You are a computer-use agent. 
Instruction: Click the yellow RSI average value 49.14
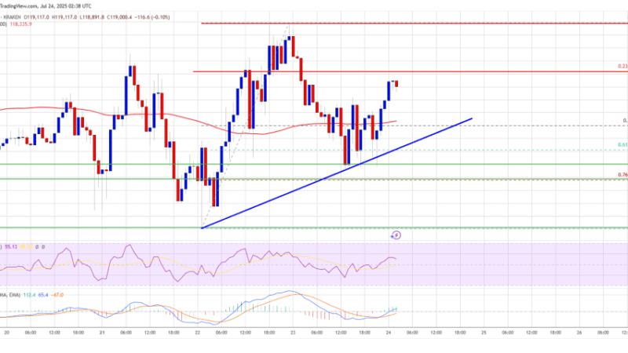tap(26, 247)
